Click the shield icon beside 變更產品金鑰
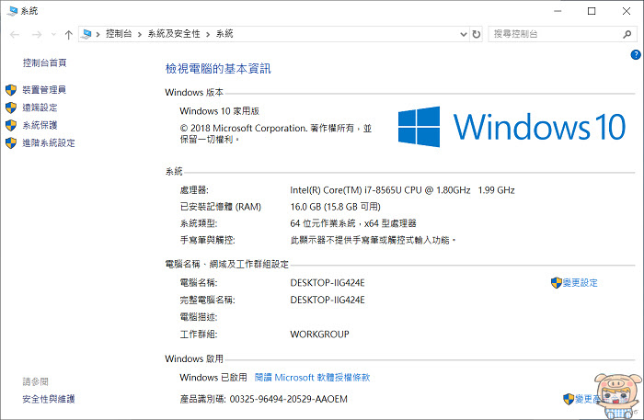644x420 pixels. click(x=569, y=399)
